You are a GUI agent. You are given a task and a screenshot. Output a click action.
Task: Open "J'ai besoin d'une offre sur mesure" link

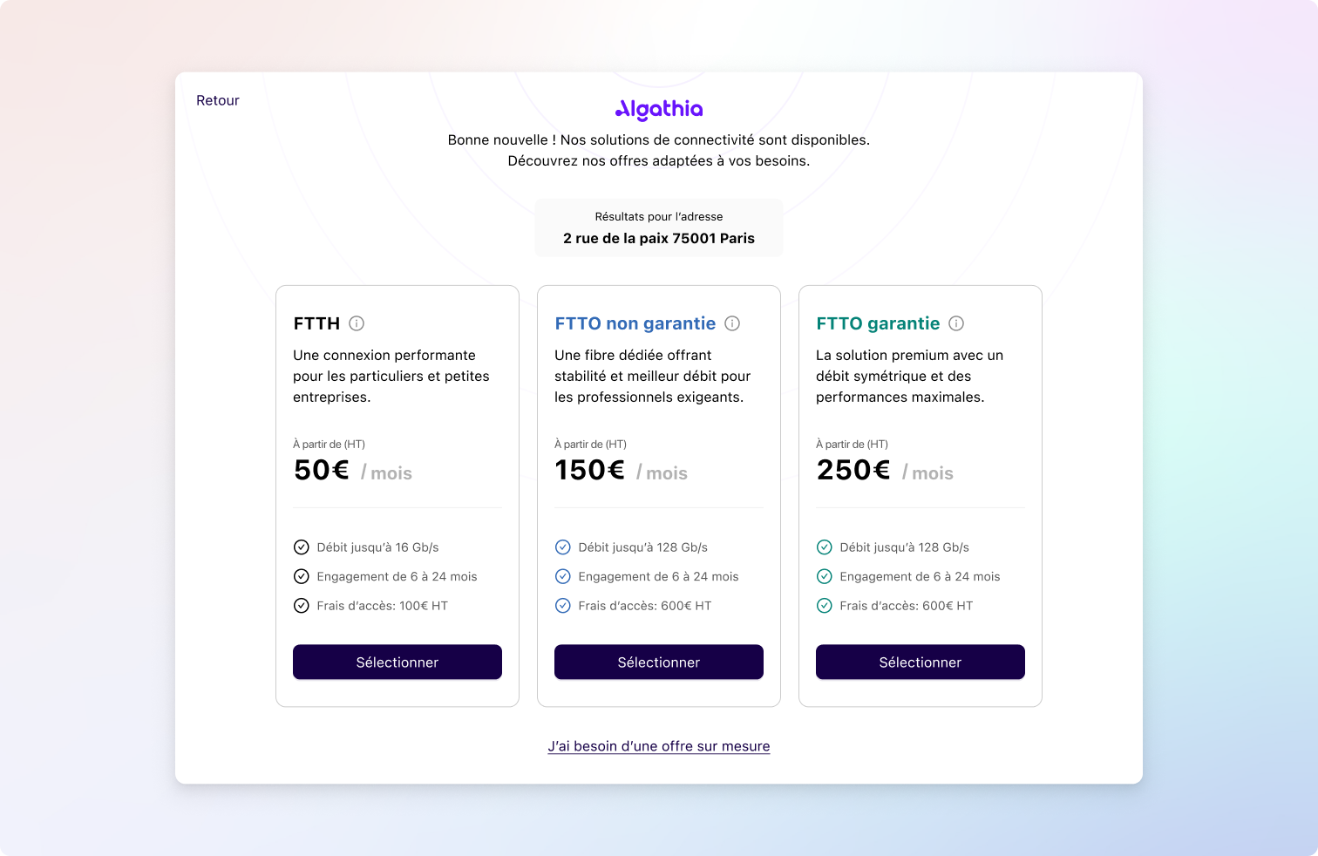pyautogui.click(x=659, y=746)
